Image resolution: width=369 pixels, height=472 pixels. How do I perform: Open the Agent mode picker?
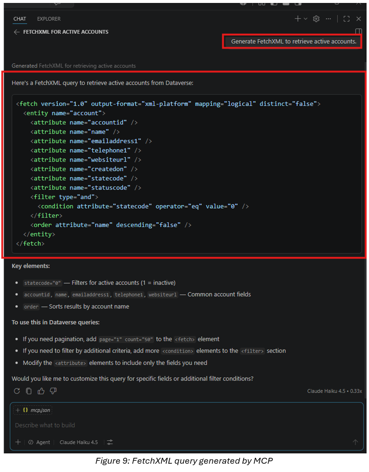39,442
